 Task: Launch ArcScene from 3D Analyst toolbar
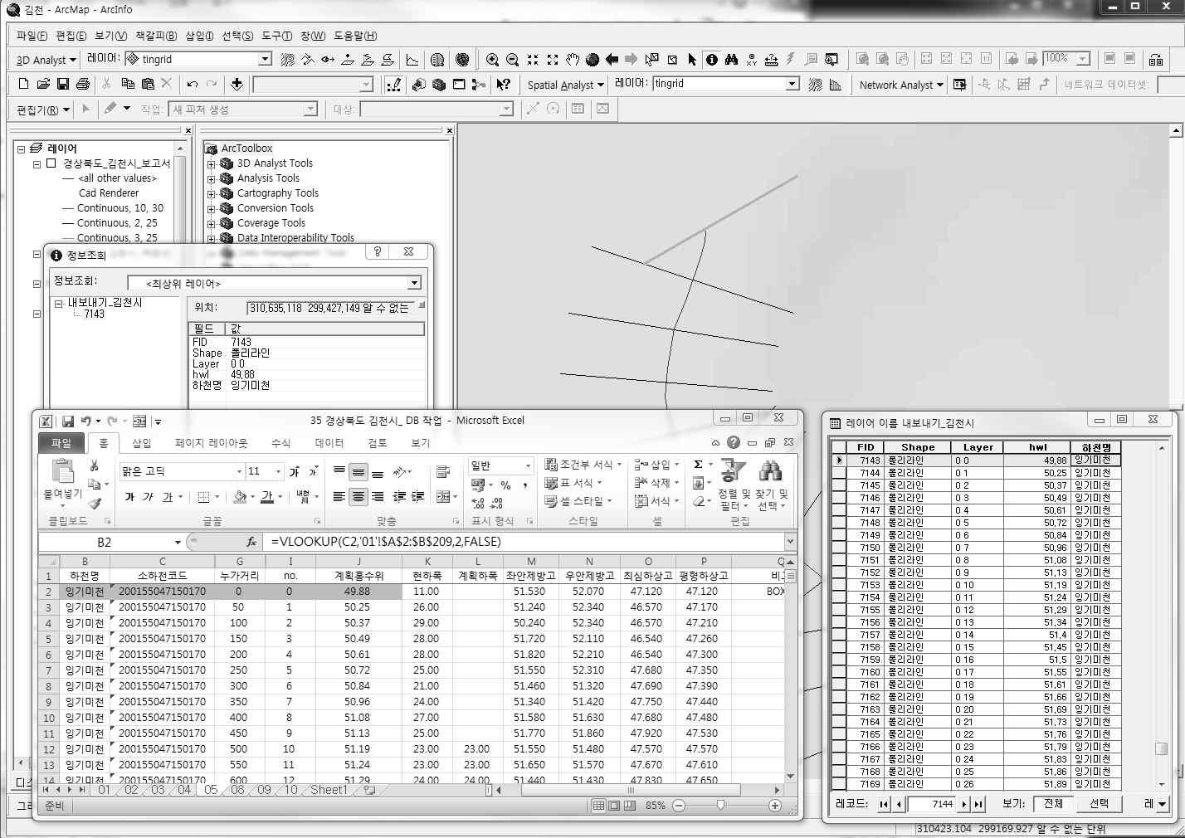[437, 60]
